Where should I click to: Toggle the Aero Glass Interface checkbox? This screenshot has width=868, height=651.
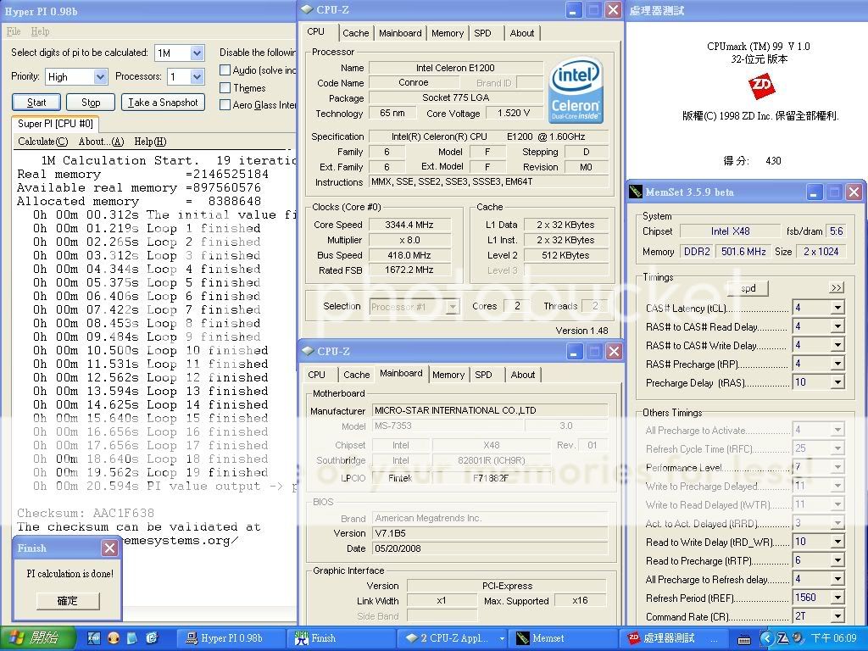[225, 105]
